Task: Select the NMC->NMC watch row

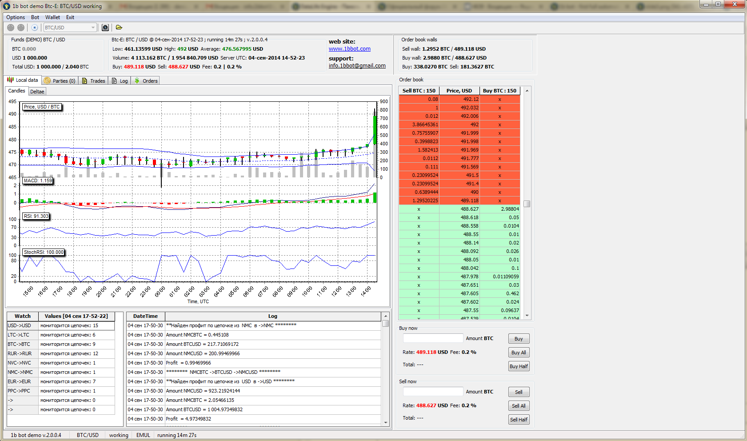Action: tap(61, 372)
